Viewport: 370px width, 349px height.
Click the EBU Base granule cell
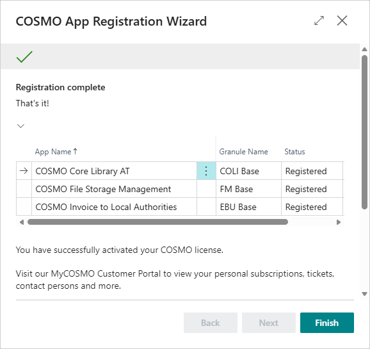[x=248, y=207]
